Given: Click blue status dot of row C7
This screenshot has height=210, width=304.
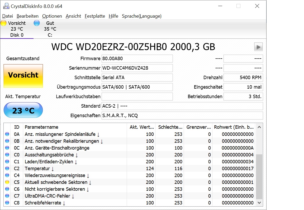Looking at the screenshot, I should [7, 196].
